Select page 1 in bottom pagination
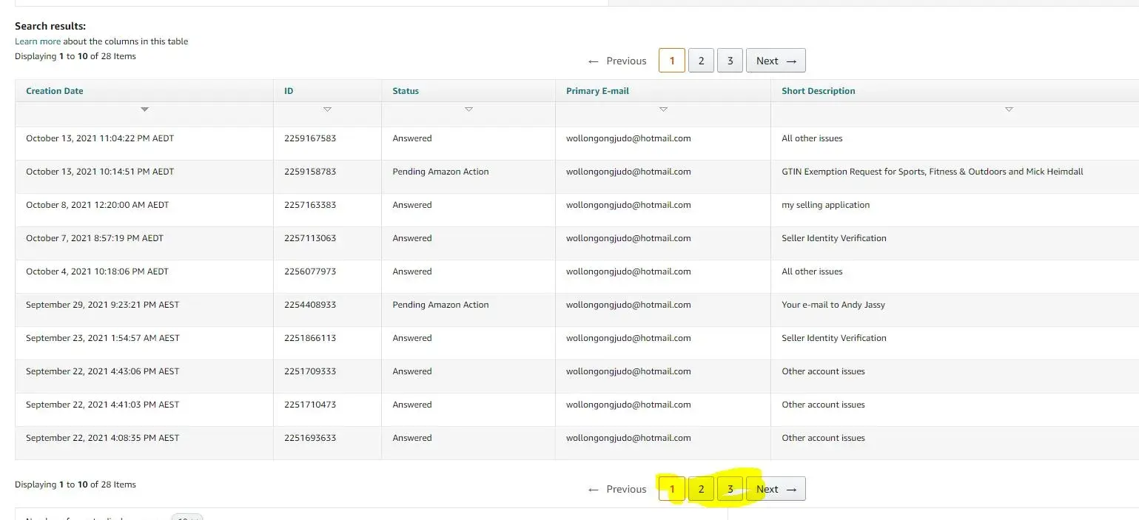This screenshot has height=520, width=1139. tap(672, 489)
